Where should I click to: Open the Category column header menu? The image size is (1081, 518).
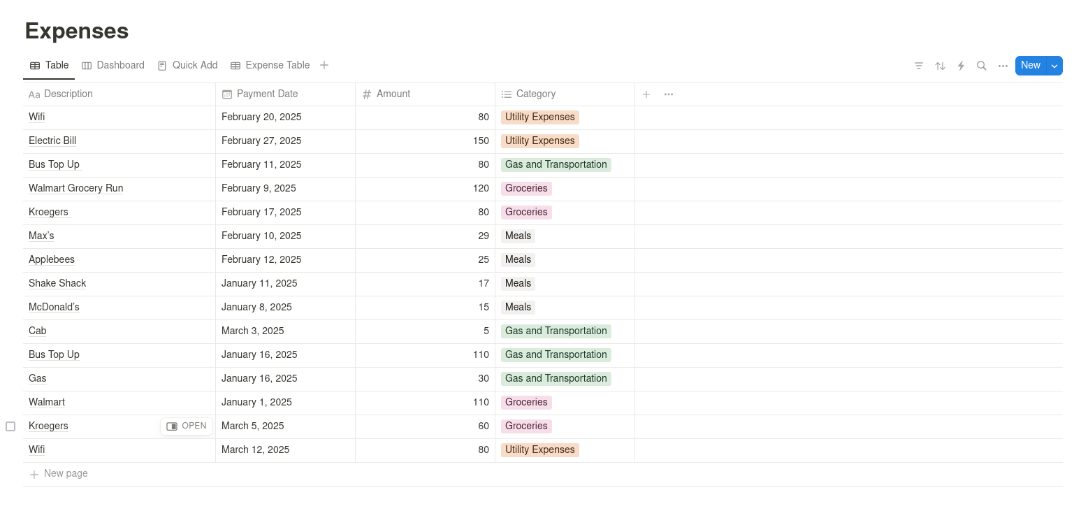click(x=535, y=94)
